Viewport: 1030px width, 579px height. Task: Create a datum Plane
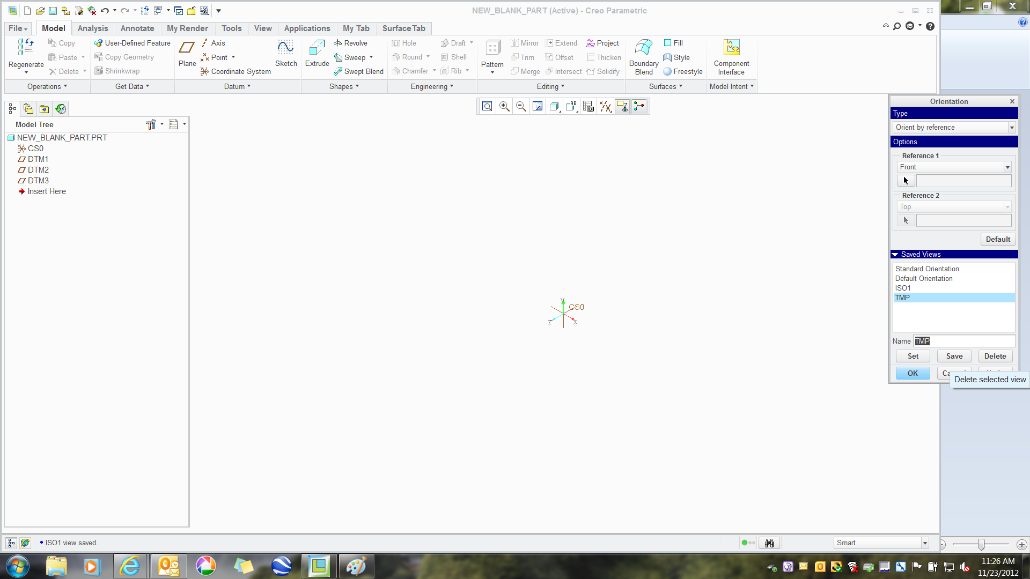pyautogui.click(x=187, y=53)
